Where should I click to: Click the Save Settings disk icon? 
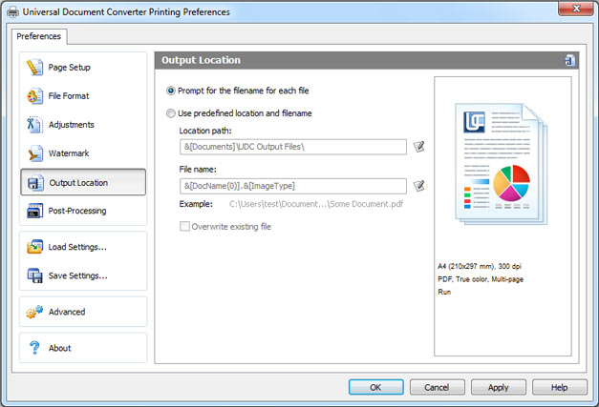click(34, 275)
